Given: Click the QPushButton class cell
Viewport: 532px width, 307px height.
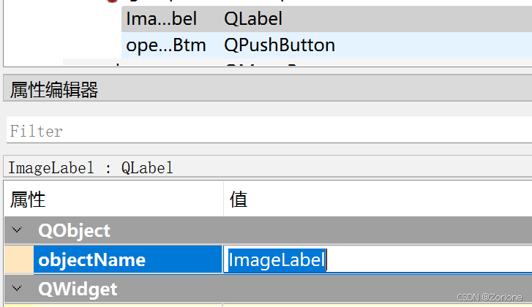Looking at the screenshot, I should pyautogui.click(x=280, y=45).
